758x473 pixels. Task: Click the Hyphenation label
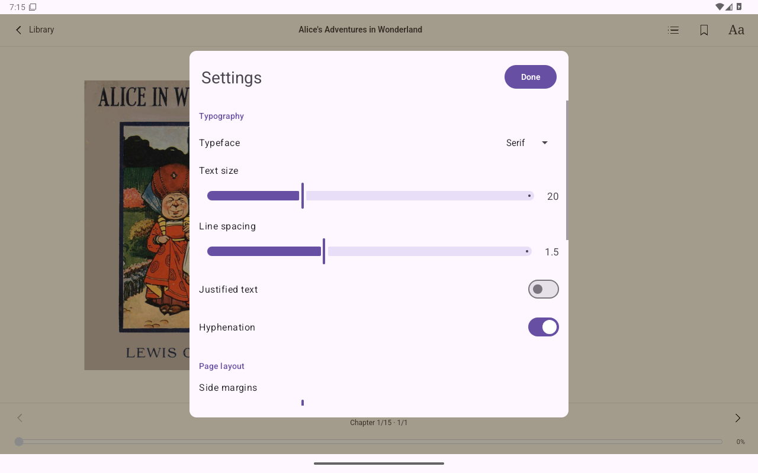tap(227, 327)
